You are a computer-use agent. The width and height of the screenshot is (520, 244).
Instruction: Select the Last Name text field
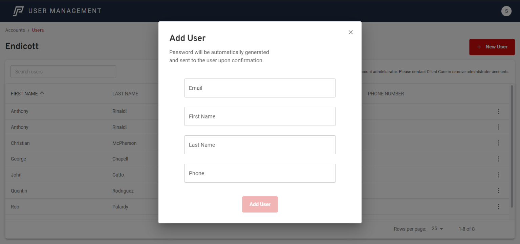click(x=260, y=145)
